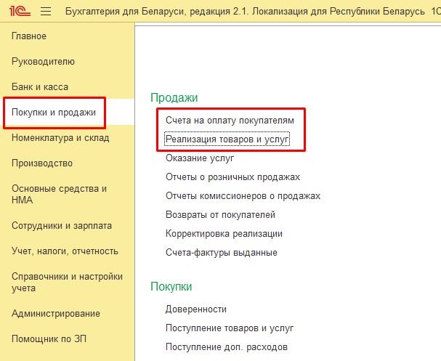The image size is (441, 361).
Task: Open the Основные средства и НМА section
Action: [x=59, y=194]
